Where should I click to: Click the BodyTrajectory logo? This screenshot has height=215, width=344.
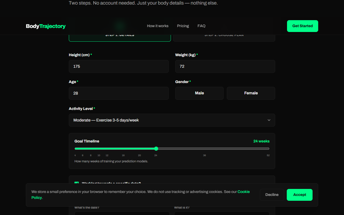click(46, 26)
